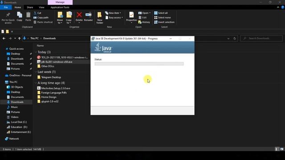
Task: Click the red Delete icon
Action: pos(79,15)
